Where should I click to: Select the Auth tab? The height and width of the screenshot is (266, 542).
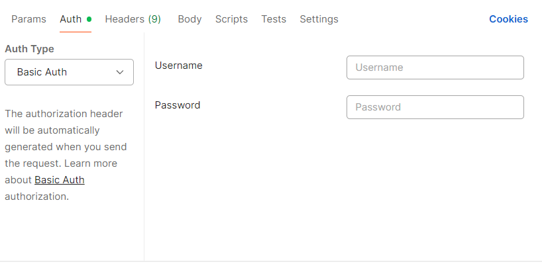[x=70, y=19]
